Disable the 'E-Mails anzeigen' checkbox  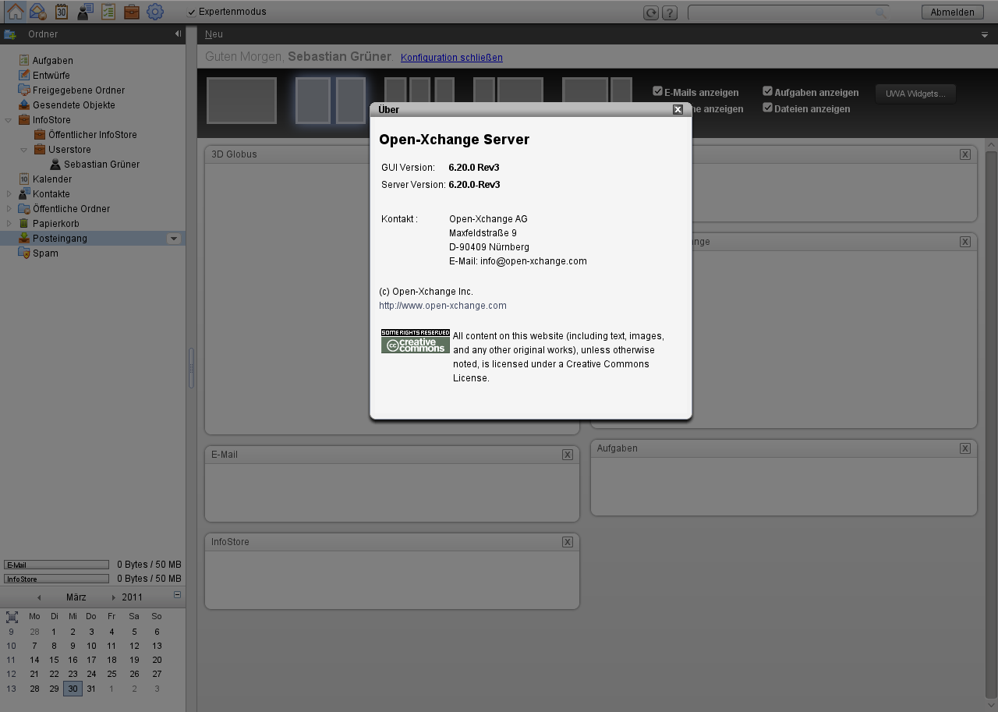click(657, 91)
